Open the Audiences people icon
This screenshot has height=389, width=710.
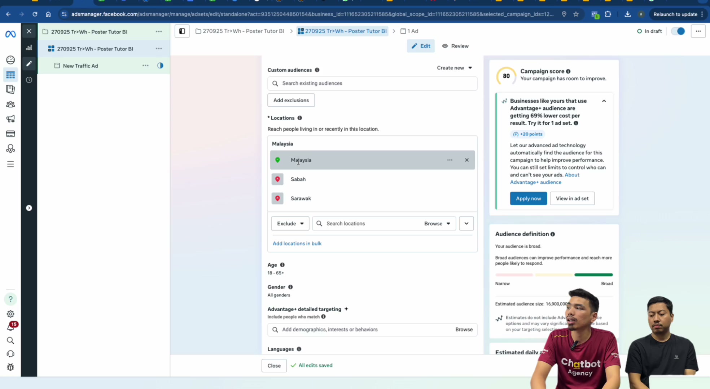(10, 104)
